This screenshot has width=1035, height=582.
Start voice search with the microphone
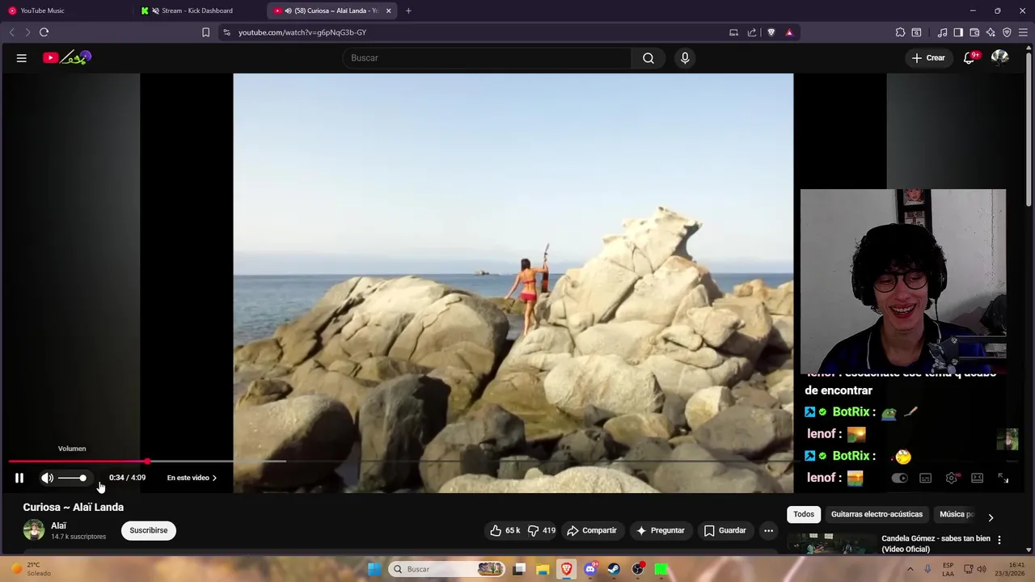(685, 58)
